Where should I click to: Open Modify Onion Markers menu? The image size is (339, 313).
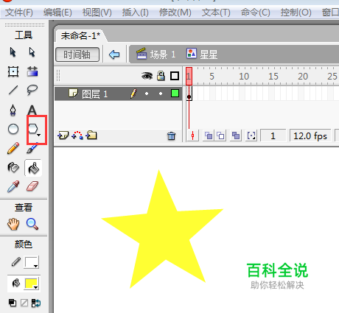[x=251, y=136]
